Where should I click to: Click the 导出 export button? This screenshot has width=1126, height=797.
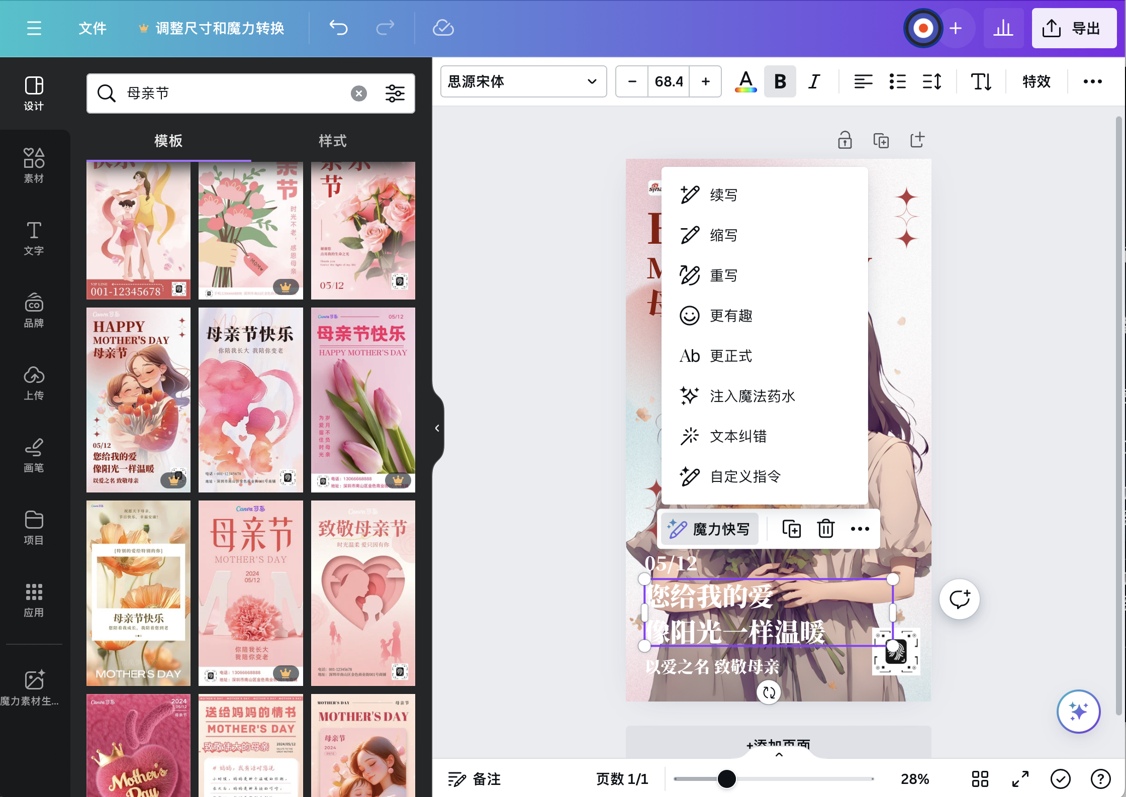click(x=1074, y=28)
